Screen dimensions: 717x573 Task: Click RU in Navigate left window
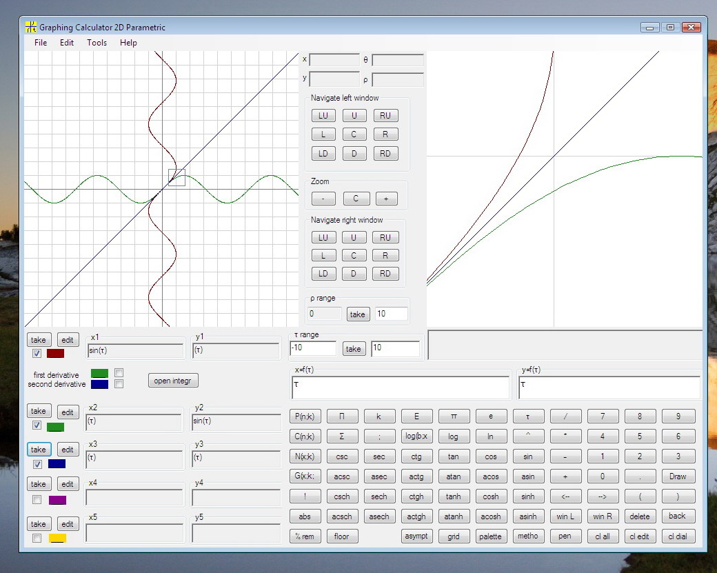(x=385, y=116)
